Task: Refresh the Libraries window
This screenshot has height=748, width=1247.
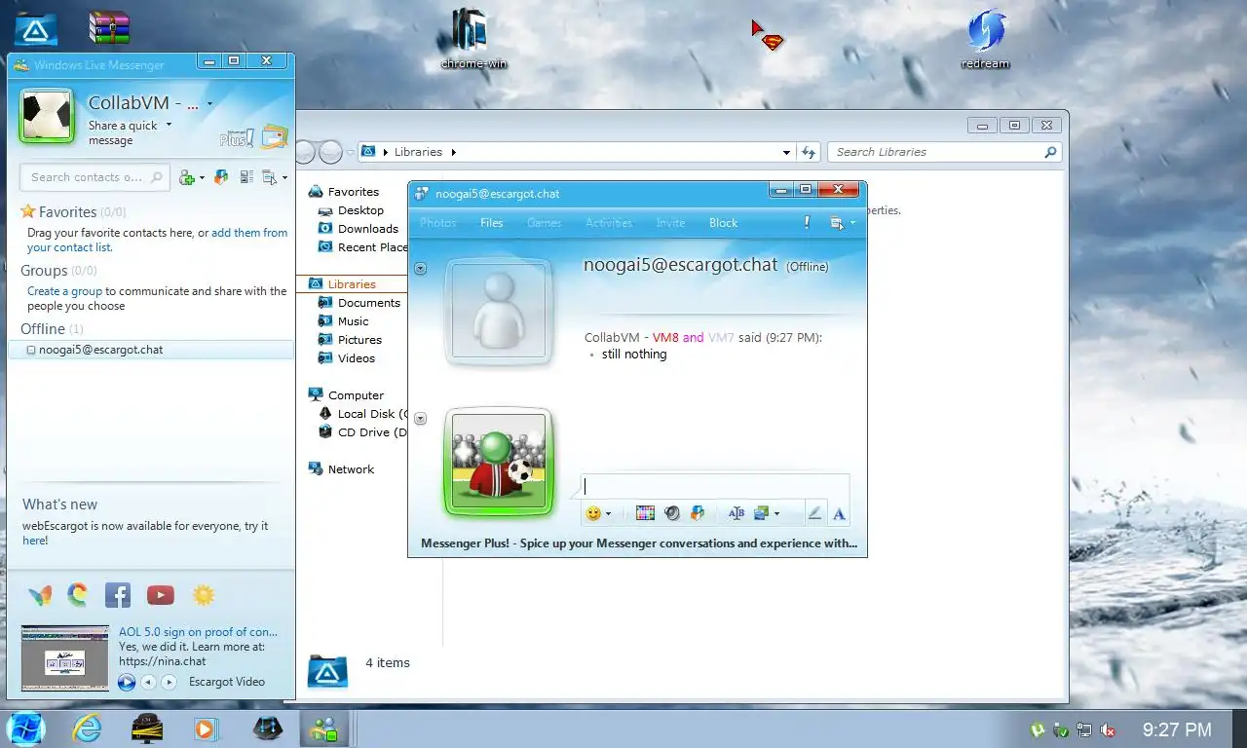Action: (x=808, y=152)
